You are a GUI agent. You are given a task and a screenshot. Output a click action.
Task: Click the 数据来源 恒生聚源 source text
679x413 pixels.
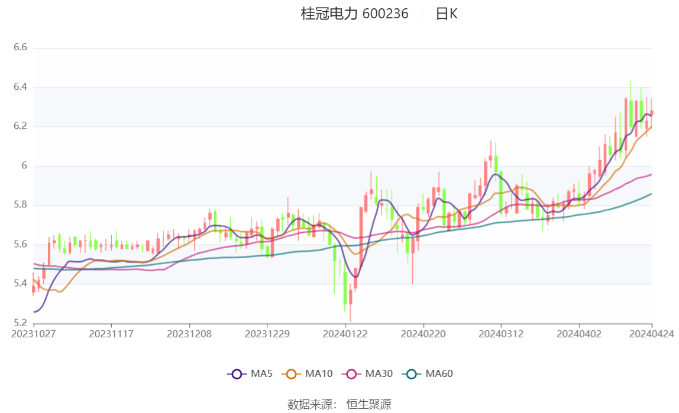coord(339,404)
